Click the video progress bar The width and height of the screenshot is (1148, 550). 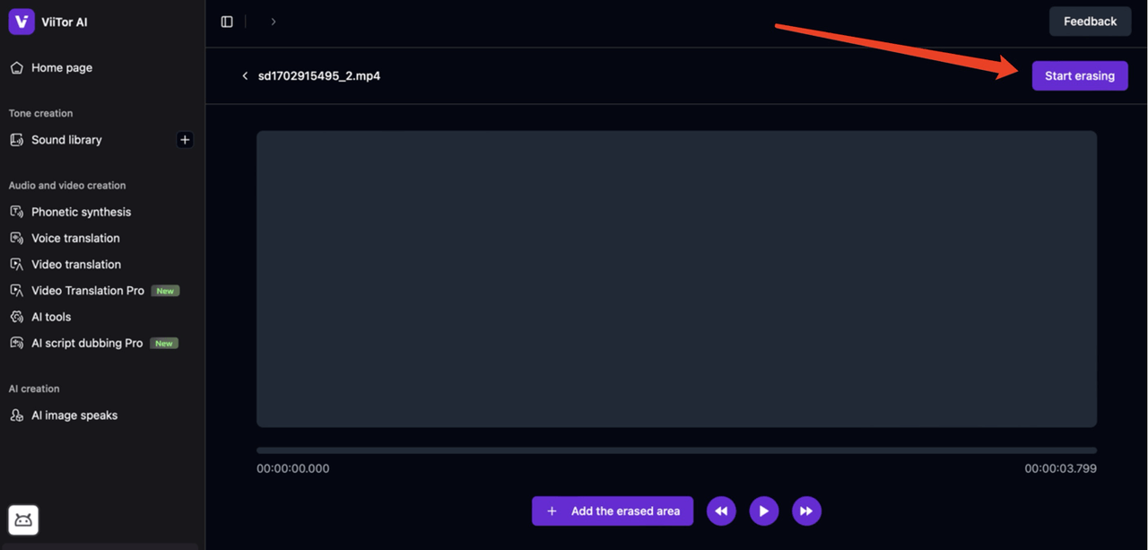pos(676,450)
